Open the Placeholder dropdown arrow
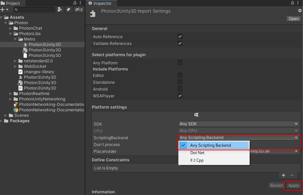 click(x=296, y=151)
